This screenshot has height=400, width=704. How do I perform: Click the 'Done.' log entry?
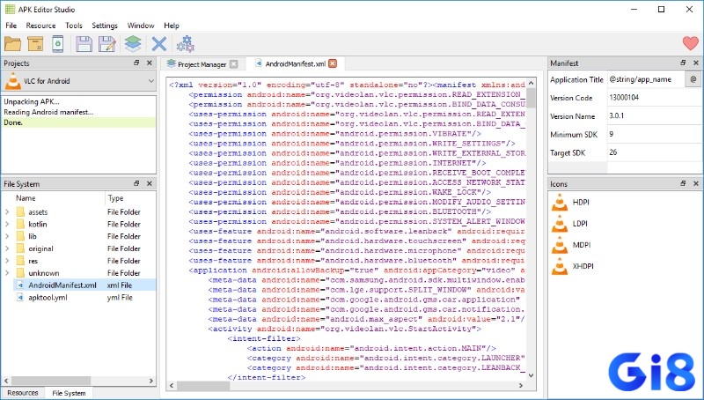[x=79, y=122]
